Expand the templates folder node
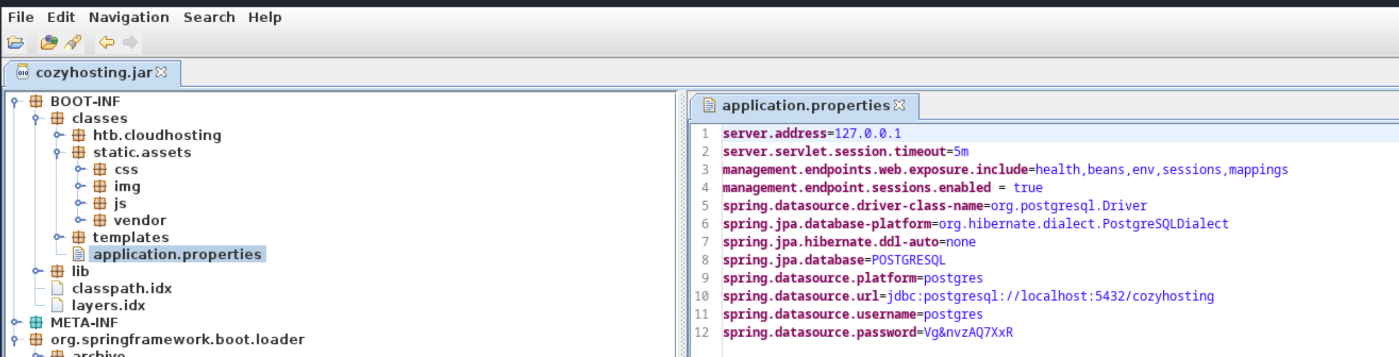The height and width of the screenshot is (357, 1399). pyautogui.click(x=57, y=237)
